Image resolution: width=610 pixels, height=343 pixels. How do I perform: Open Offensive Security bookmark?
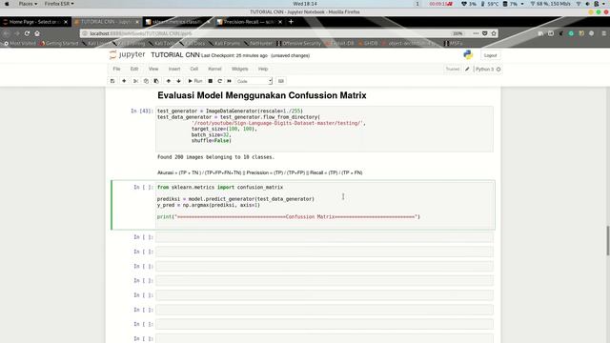coord(298,43)
